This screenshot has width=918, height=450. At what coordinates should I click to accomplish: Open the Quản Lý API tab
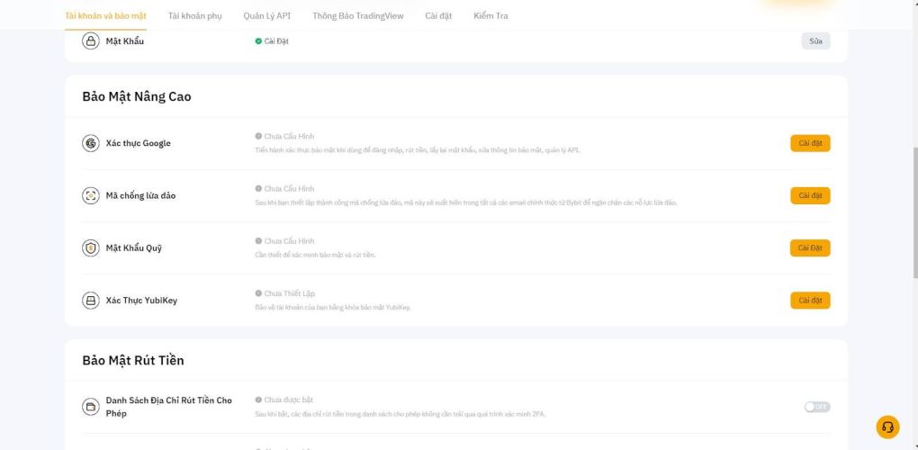point(267,15)
